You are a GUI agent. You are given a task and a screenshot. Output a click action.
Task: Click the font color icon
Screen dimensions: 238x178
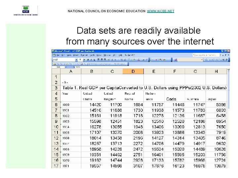pos(139,60)
